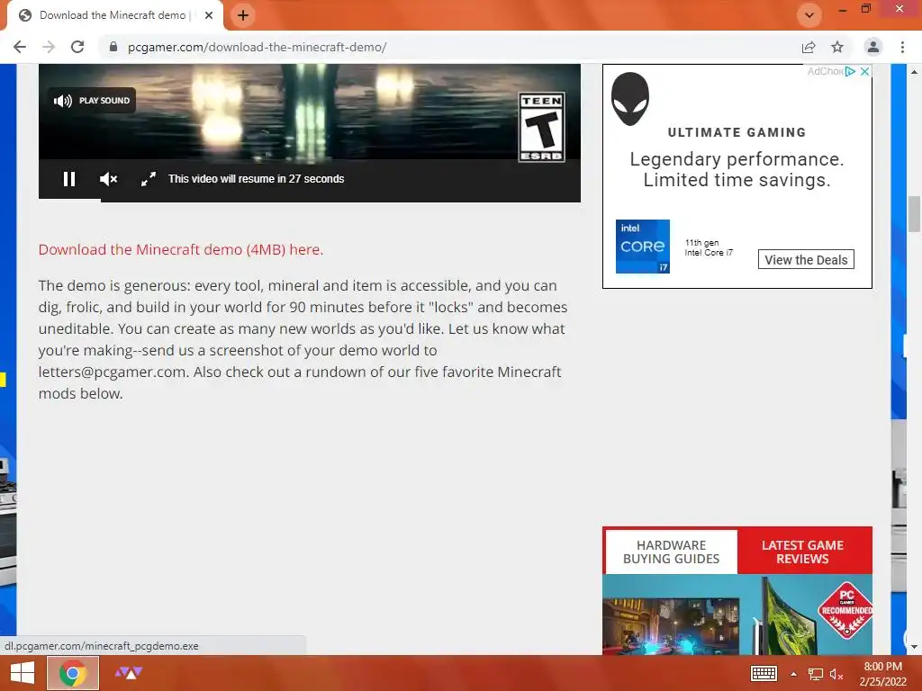The height and width of the screenshot is (691, 922).
Task: Unmute the video with speaker icon
Action: 108,179
